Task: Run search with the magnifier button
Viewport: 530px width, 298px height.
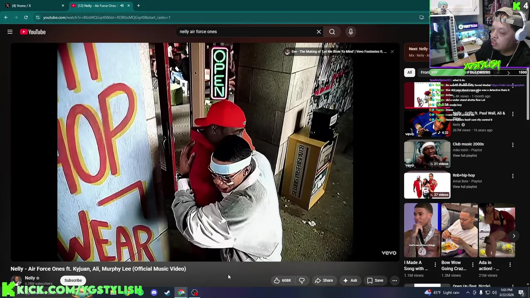Action: click(332, 31)
